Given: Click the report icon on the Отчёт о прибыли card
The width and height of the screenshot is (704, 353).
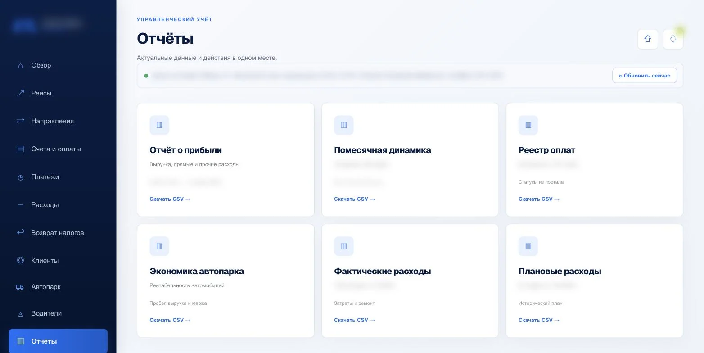Looking at the screenshot, I should [159, 125].
